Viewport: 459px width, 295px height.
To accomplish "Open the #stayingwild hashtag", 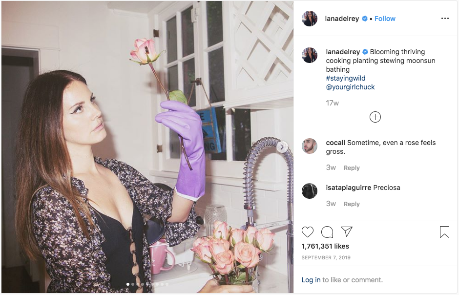I will coord(346,78).
